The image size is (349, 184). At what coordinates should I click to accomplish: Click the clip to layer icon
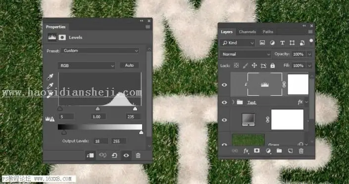click(x=90, y=155)
